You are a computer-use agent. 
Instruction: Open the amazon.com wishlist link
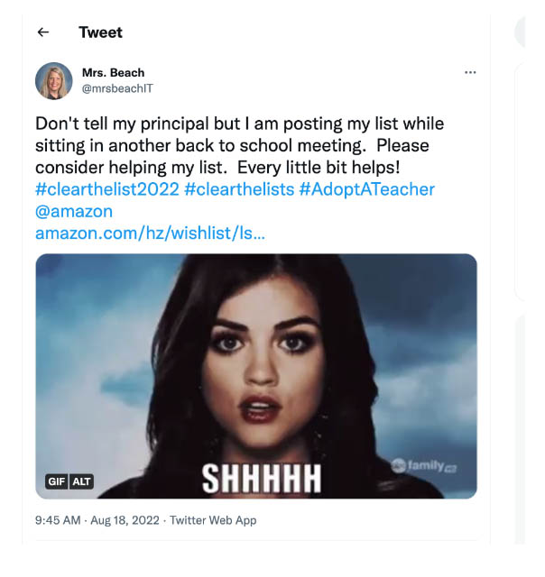[x=150, y=234]
